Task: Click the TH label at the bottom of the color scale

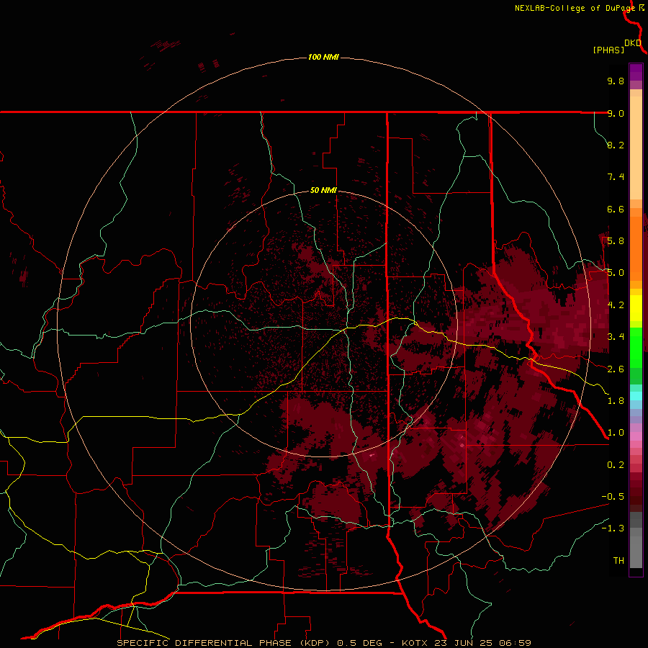Action: (618, 561)
